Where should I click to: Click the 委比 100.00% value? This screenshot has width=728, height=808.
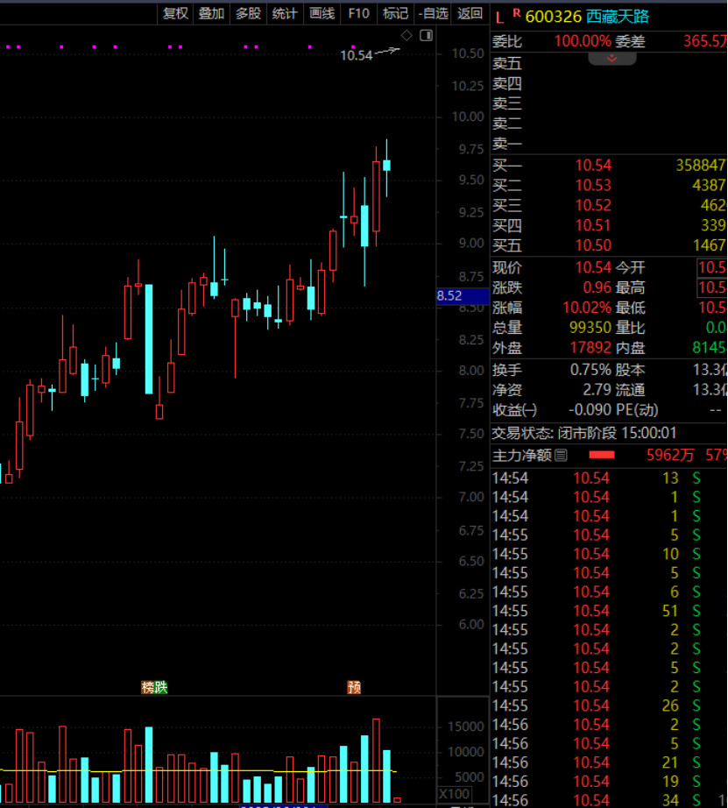[x=583, y=40]
